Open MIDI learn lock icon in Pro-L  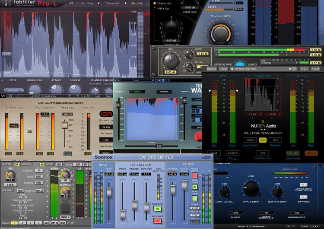point(133,3)
